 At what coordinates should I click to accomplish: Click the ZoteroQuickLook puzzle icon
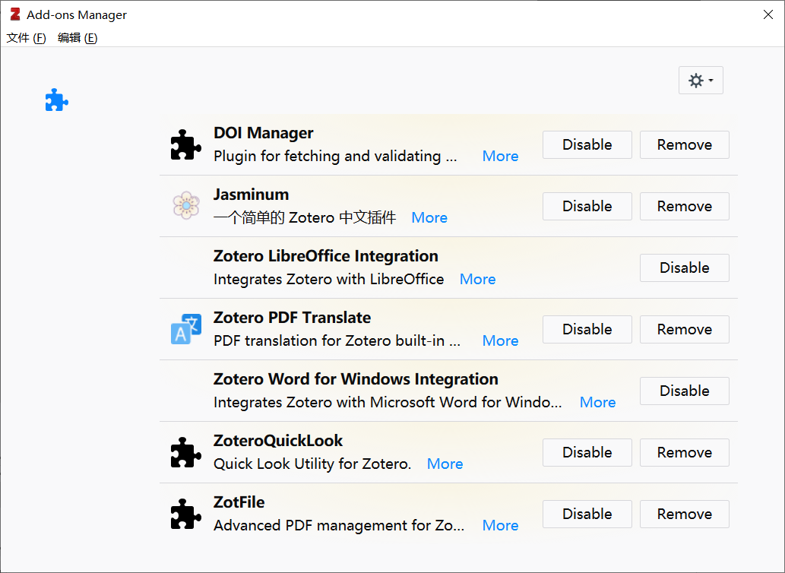[x=186, y=452]
